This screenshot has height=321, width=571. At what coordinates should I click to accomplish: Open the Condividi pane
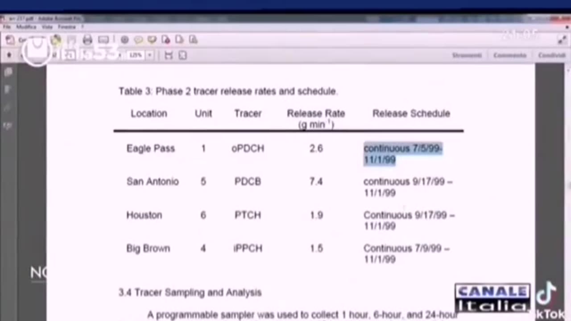coord(552,55)
